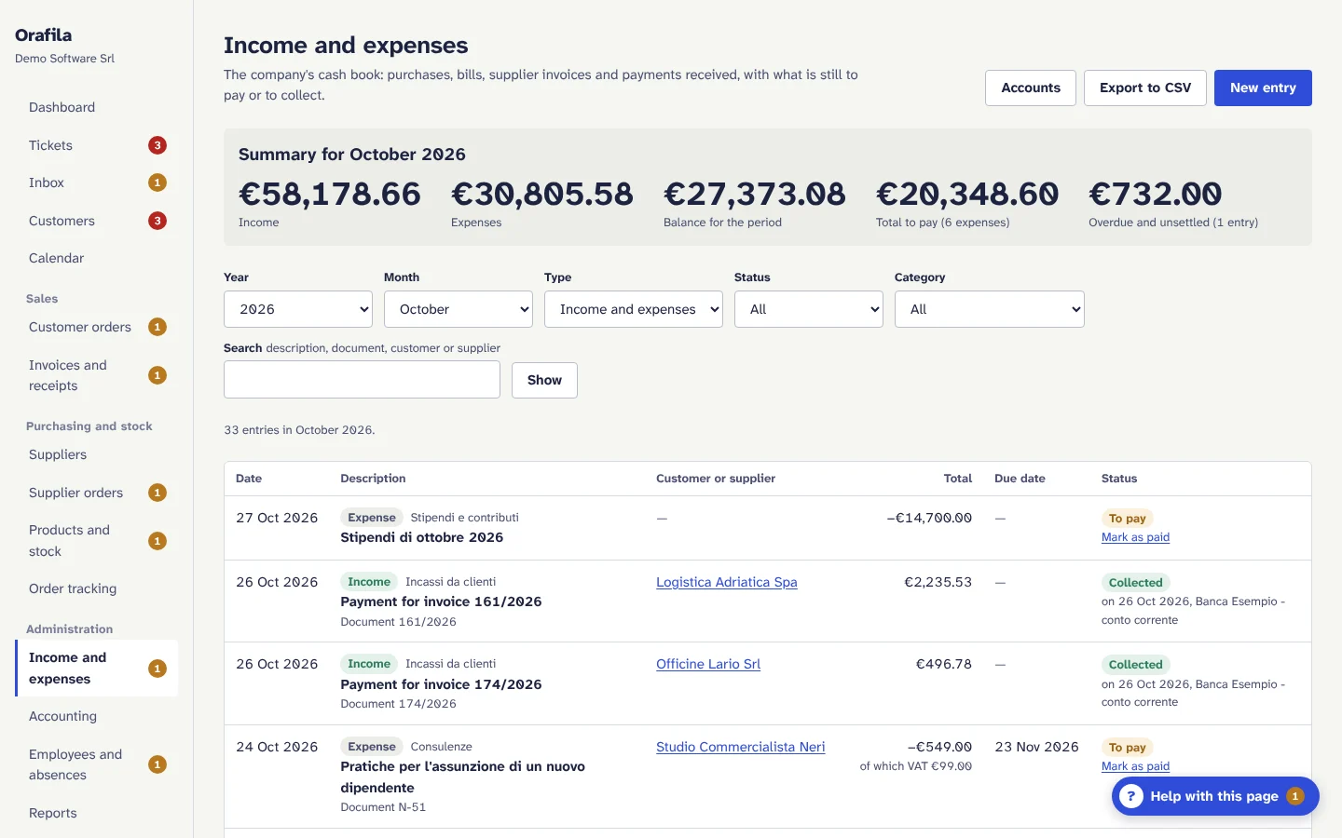This screenshot has height=838, width=1342.
Task: Mark the Studio Commercialista Neri expense as paid
Action: (1135, 766)
